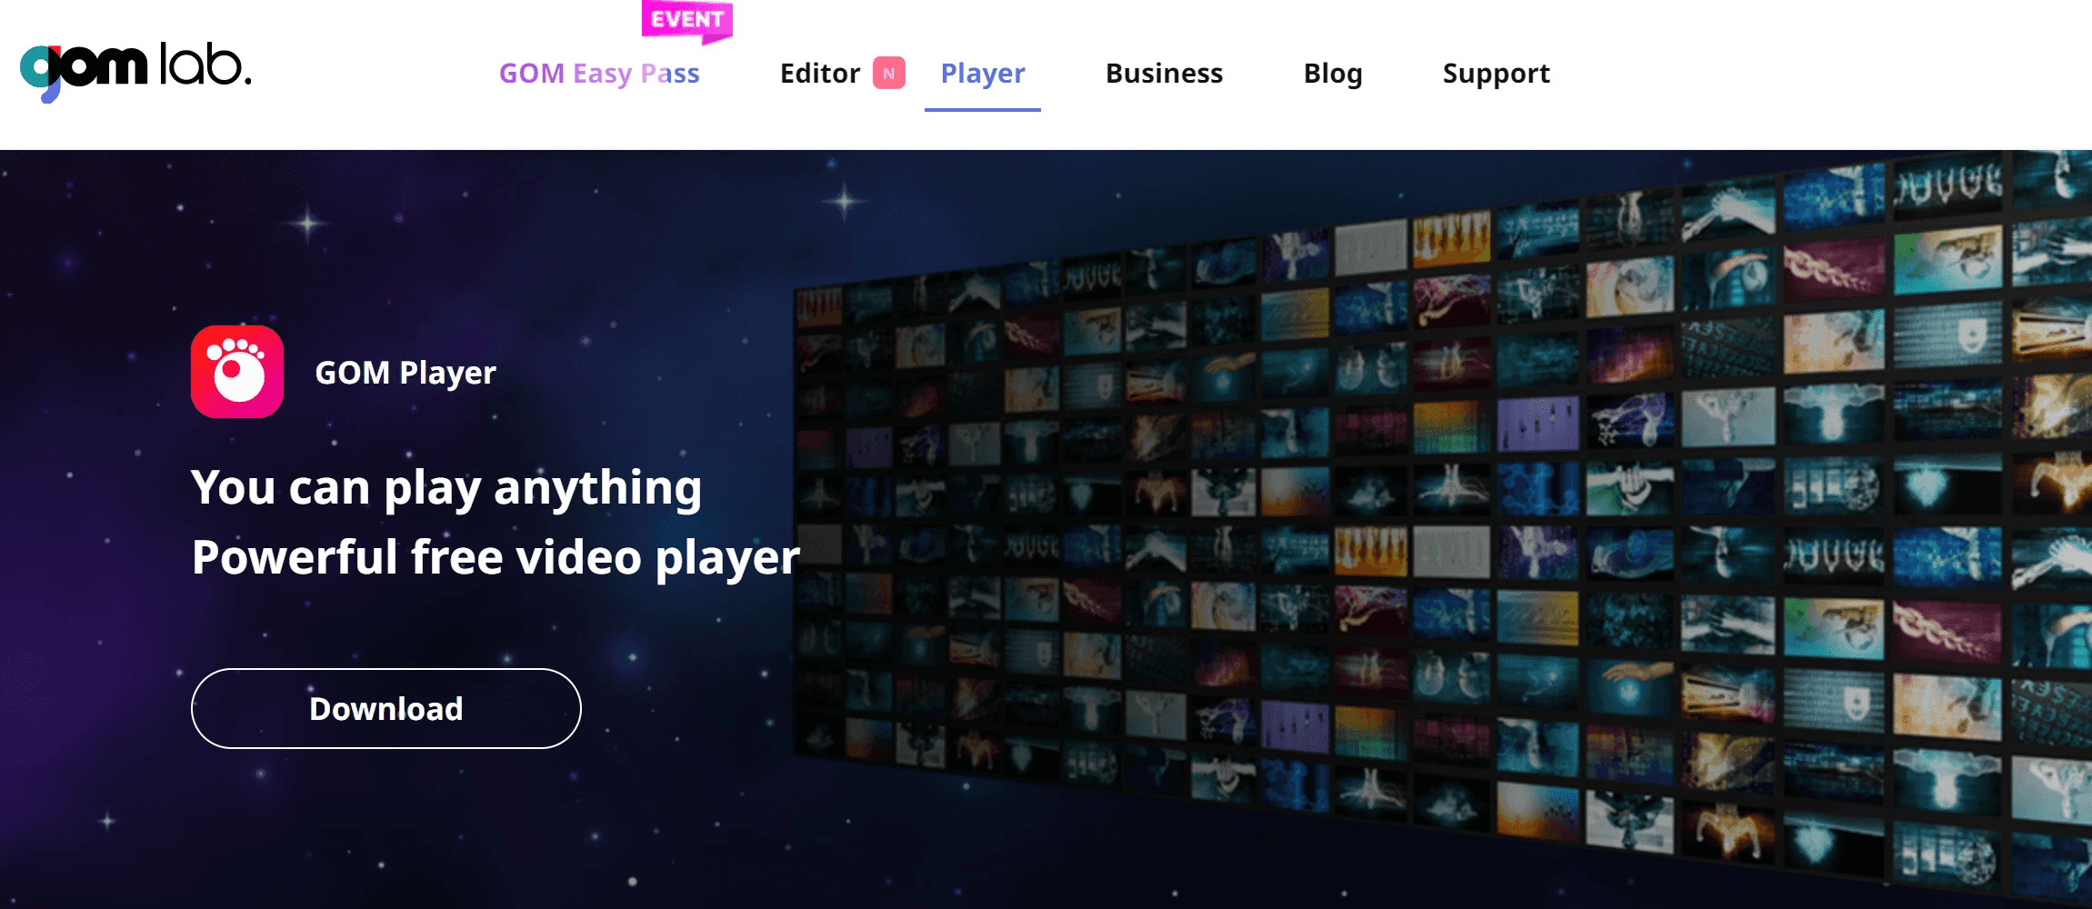Click the Download button
2092x909 pixels.
[x=386, y=708]
